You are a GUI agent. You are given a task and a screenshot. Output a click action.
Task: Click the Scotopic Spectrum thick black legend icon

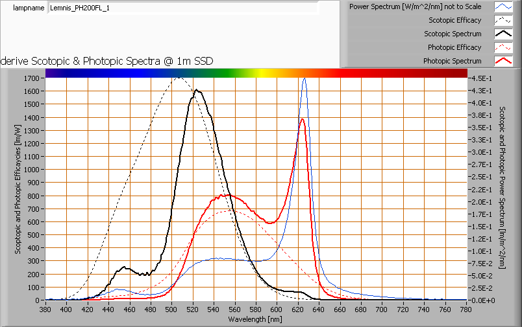coord(504,34)
